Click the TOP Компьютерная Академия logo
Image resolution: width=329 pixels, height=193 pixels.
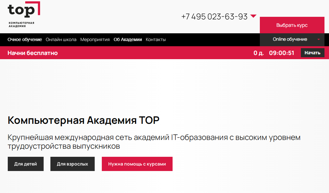[x=24, y=15]
